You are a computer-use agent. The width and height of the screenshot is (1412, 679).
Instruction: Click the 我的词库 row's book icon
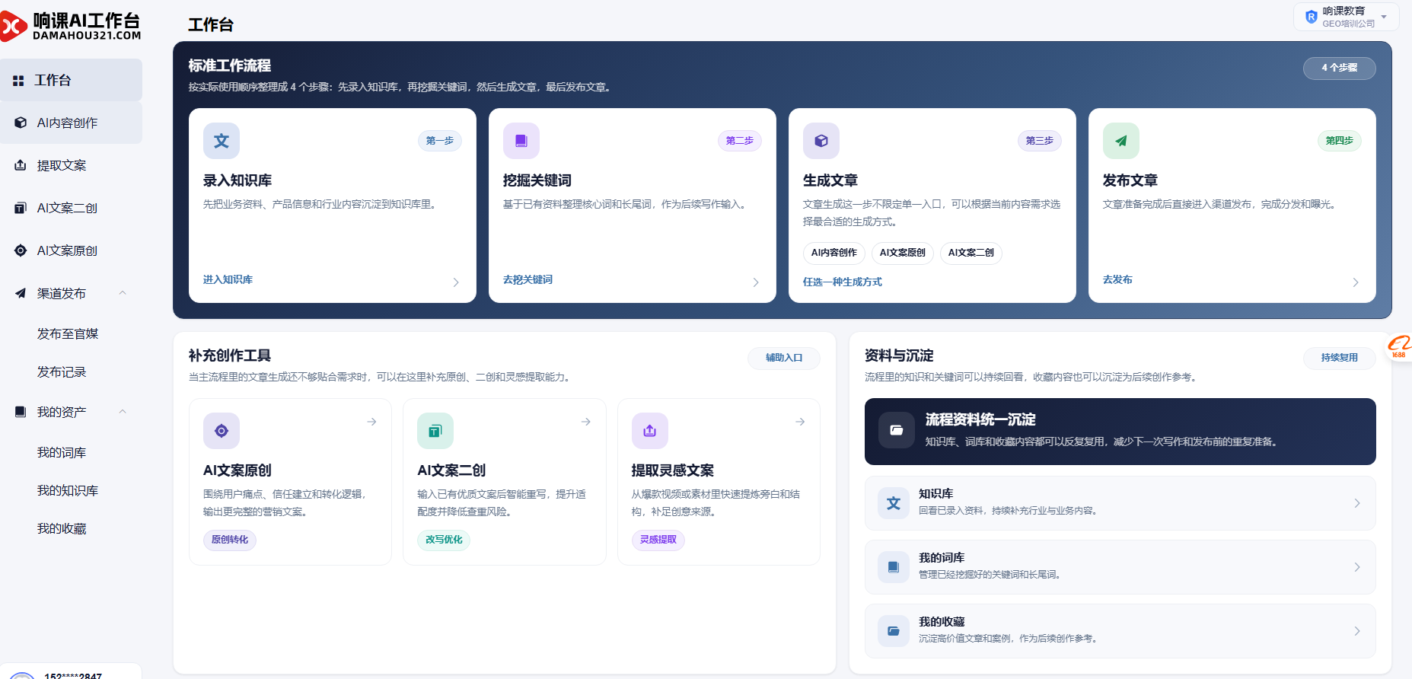tap(894, 567)
